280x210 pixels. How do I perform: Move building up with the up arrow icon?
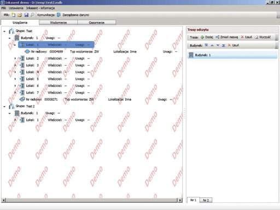pyautogui.click(x=212, y=45)
